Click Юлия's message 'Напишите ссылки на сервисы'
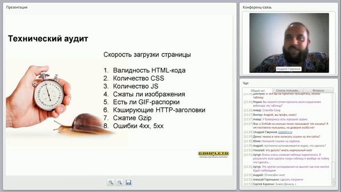 tap(272, 141)
